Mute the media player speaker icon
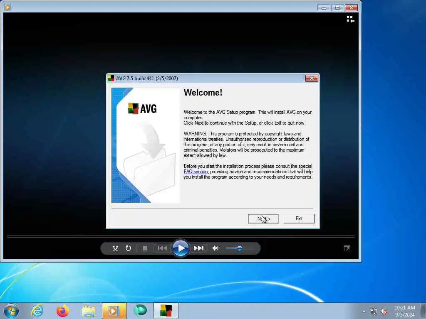The image size is (426, 319). click(215, 248)
